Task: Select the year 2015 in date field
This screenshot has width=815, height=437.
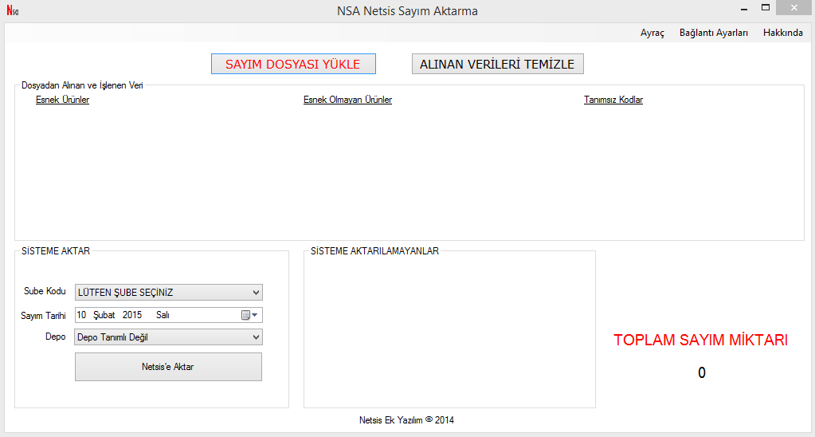Action: point(132,315)
